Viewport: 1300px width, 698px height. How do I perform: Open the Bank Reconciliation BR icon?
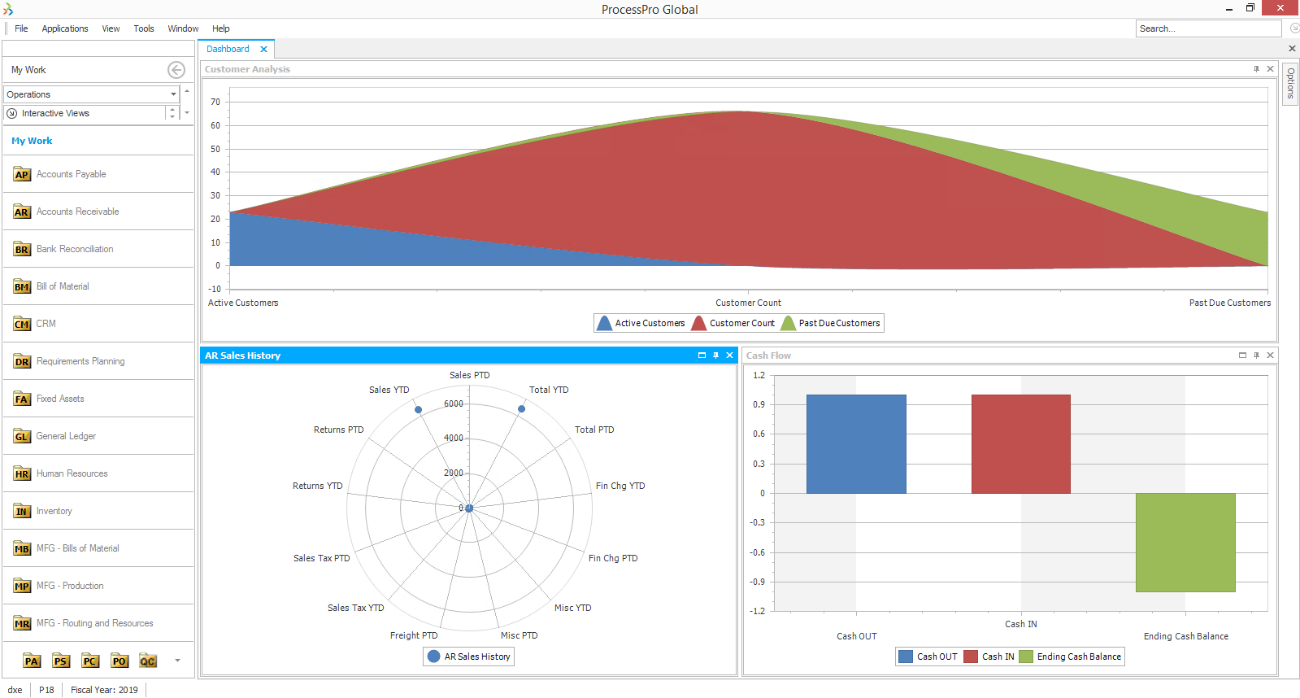(22, 250)
